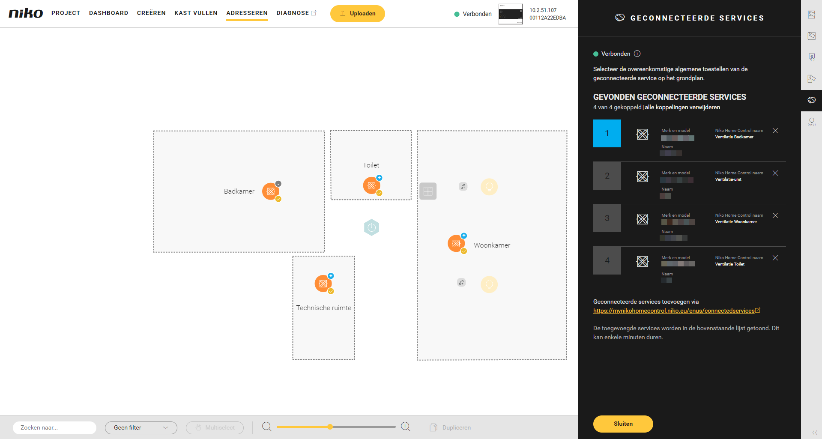Select ventilation device in Badkamer
Screen dimensions: 822x439
coord(271,191)
